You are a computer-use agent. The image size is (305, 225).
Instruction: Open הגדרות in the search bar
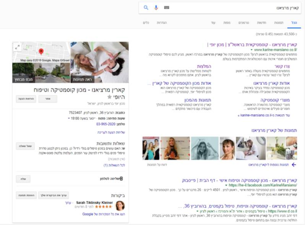pos(162,23)
